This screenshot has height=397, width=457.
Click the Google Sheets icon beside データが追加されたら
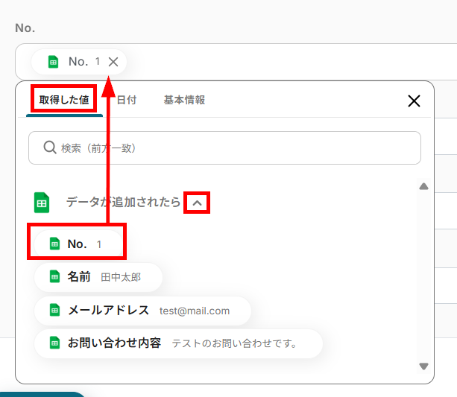(42, 203)
